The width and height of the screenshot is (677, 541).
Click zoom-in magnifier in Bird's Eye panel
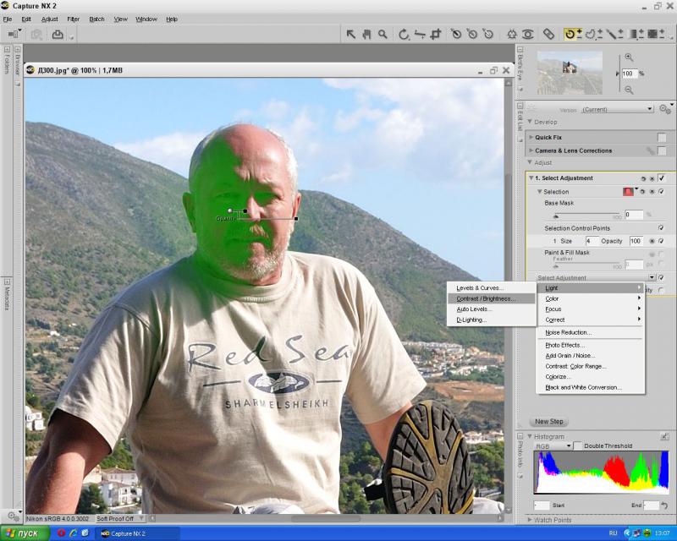pos(629,57)
